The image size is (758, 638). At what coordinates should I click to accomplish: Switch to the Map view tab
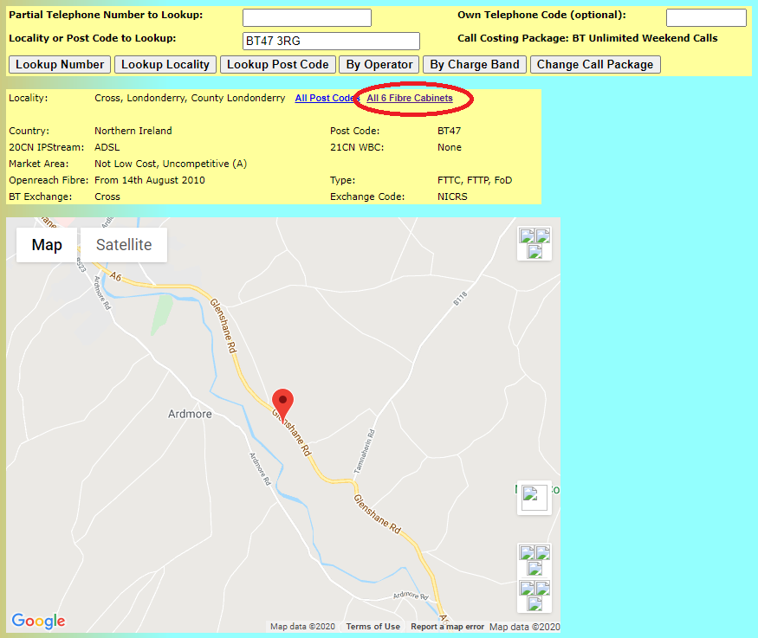47,245
